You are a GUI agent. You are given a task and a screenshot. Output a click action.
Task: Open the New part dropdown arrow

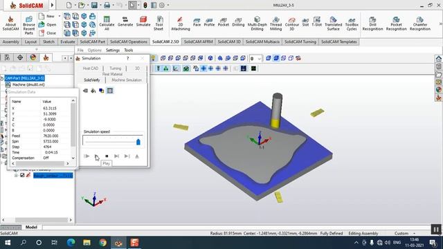click(60, 16)
